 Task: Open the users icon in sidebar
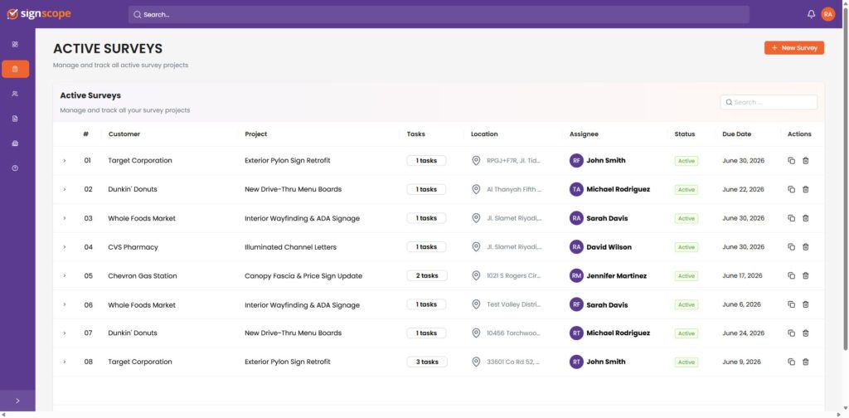[15, 94]
